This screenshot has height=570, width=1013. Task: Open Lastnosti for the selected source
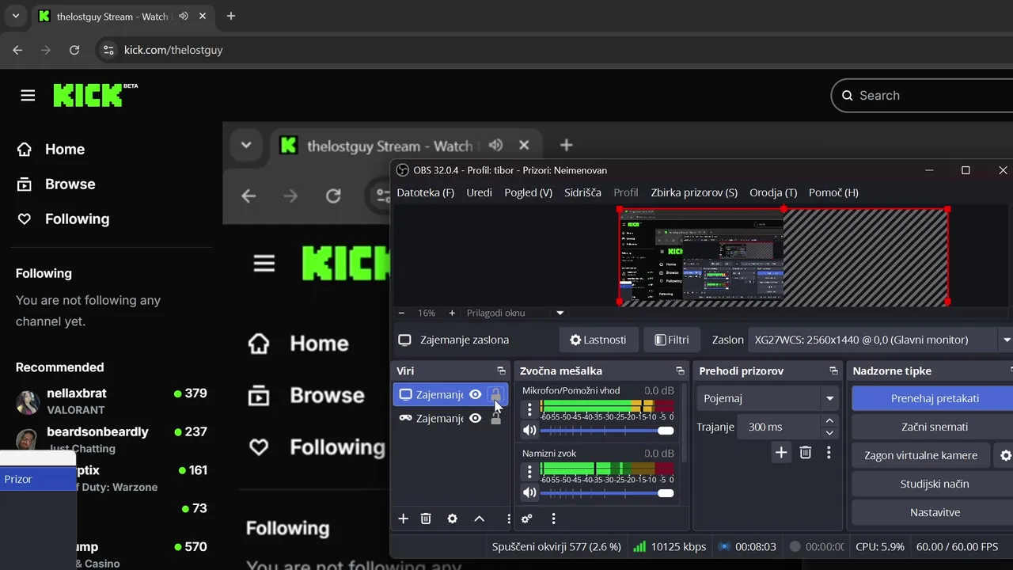(x=598, y=340)
